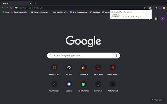The width and height of the screenshot is (167, 104).
Task: Open the Slack general bookmark
Action: (19, 12)
